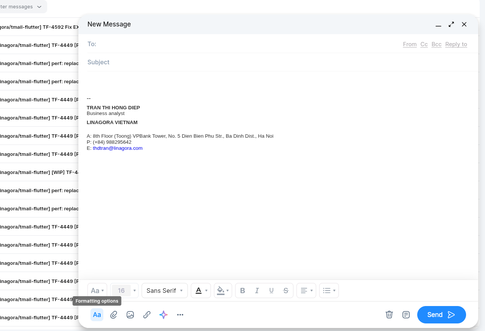
Task: Insert an image using the picture icon
Action: coord(130,315)
